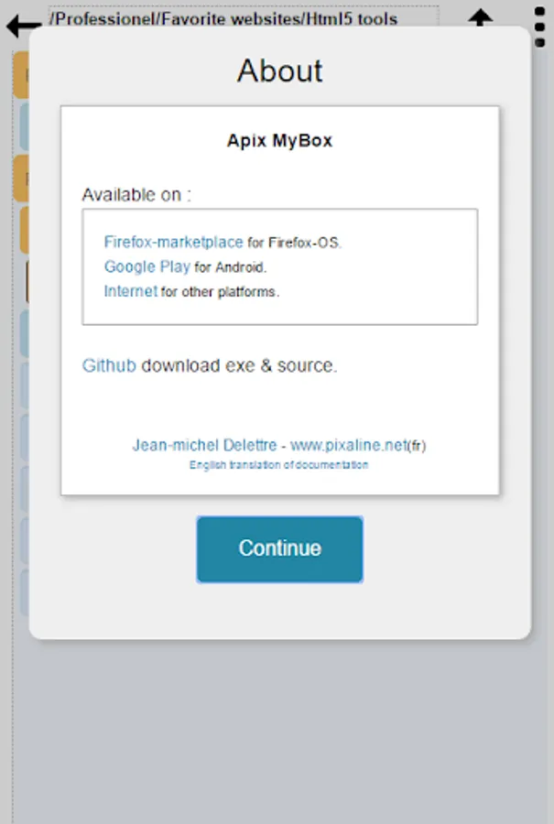Follow the Internet link for other platforms

pyautogui.click(x=130, y=292)
